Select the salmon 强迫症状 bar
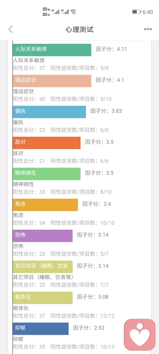The height and width of the screenshot is (354, 159). point(52,81)
